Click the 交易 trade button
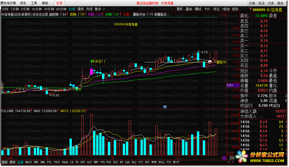The image size is (289, 167). pos(271,3)
